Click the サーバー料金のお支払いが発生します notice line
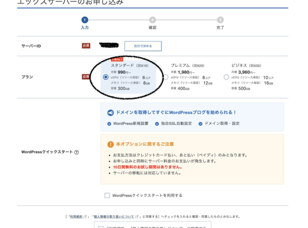The image size is (308, 228). [165, 161]
